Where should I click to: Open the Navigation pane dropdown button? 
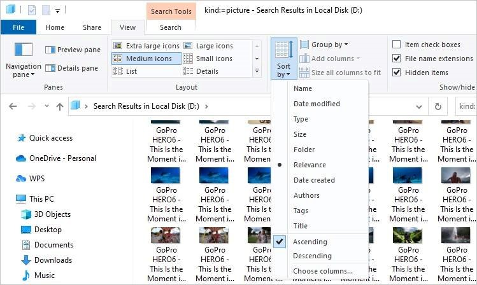point(24,60)
